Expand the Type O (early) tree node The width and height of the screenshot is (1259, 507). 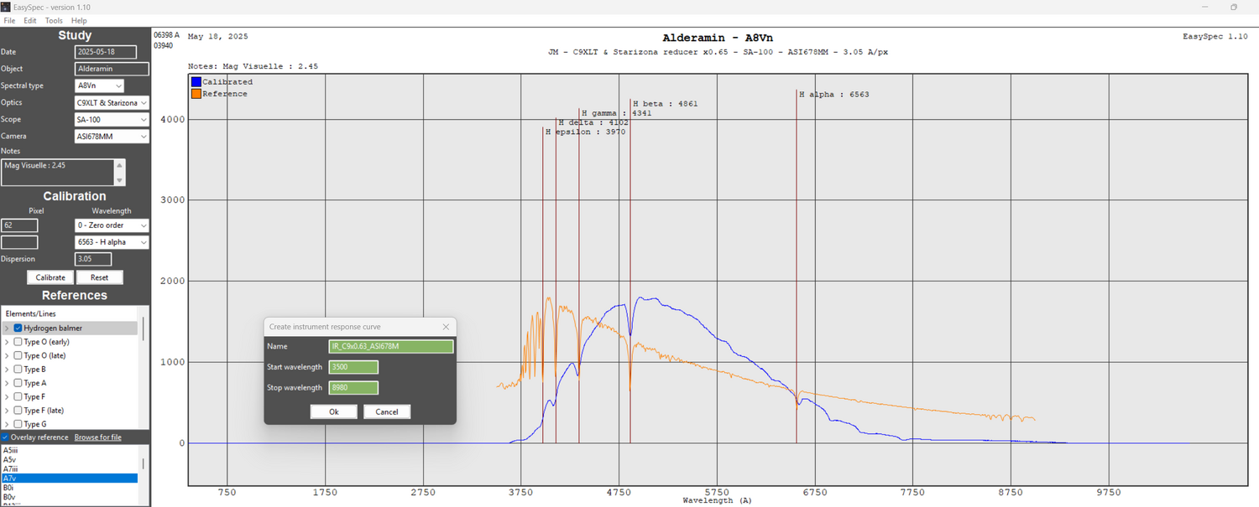coord(8,342)
